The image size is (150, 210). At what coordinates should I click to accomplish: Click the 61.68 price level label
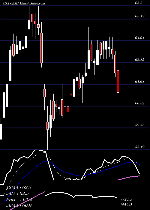[x=140, y=81]
